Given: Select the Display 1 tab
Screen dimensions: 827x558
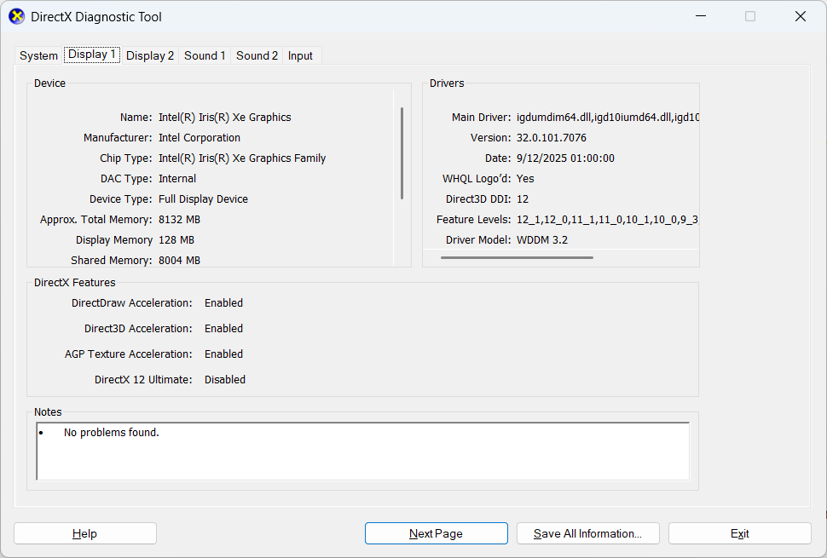Looking at the screenshot, I should [x=92, y=55].
